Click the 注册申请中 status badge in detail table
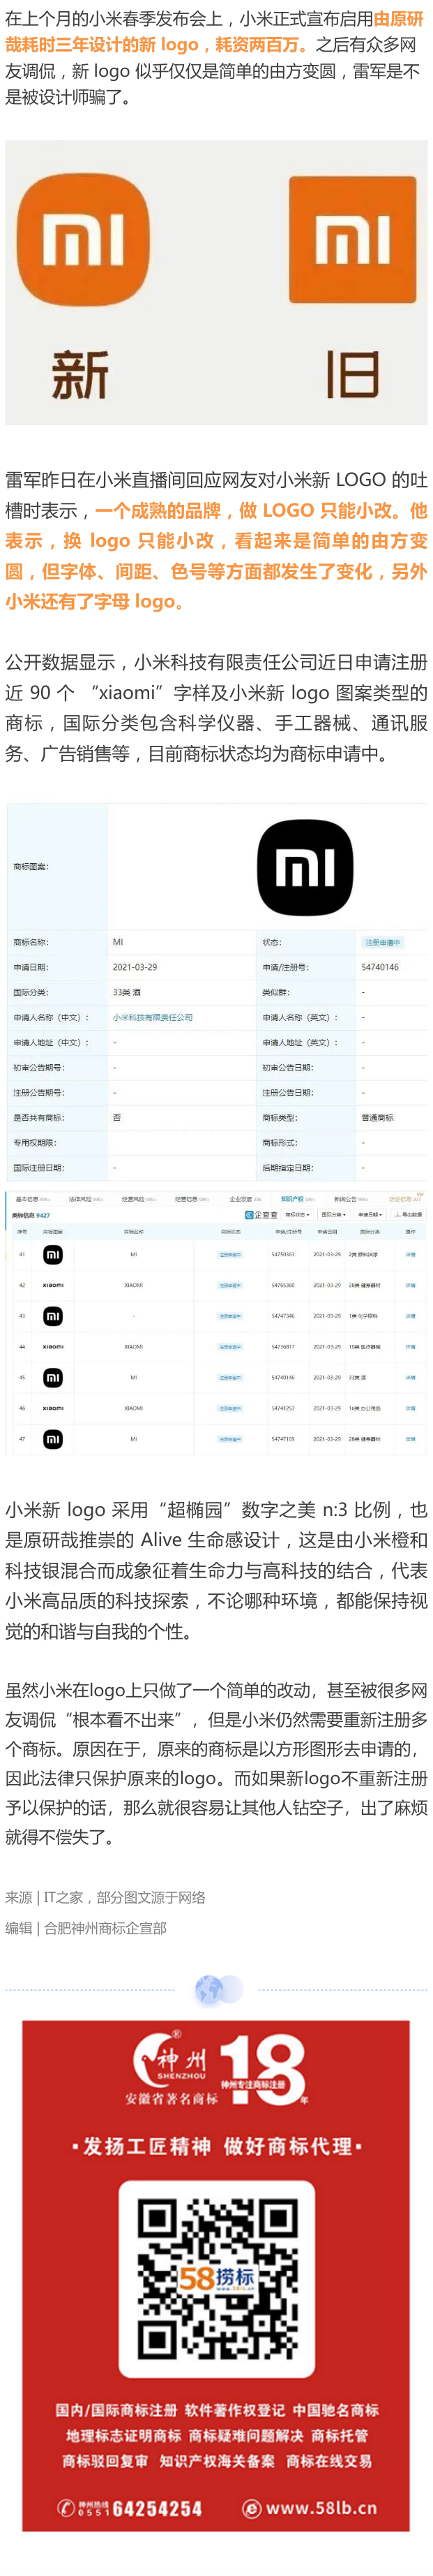433x2576 pixels. pyautogui.click(x=382, y=942)
